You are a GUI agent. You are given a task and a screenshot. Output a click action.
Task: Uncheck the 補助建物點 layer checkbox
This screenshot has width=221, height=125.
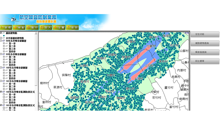point(1,33)
